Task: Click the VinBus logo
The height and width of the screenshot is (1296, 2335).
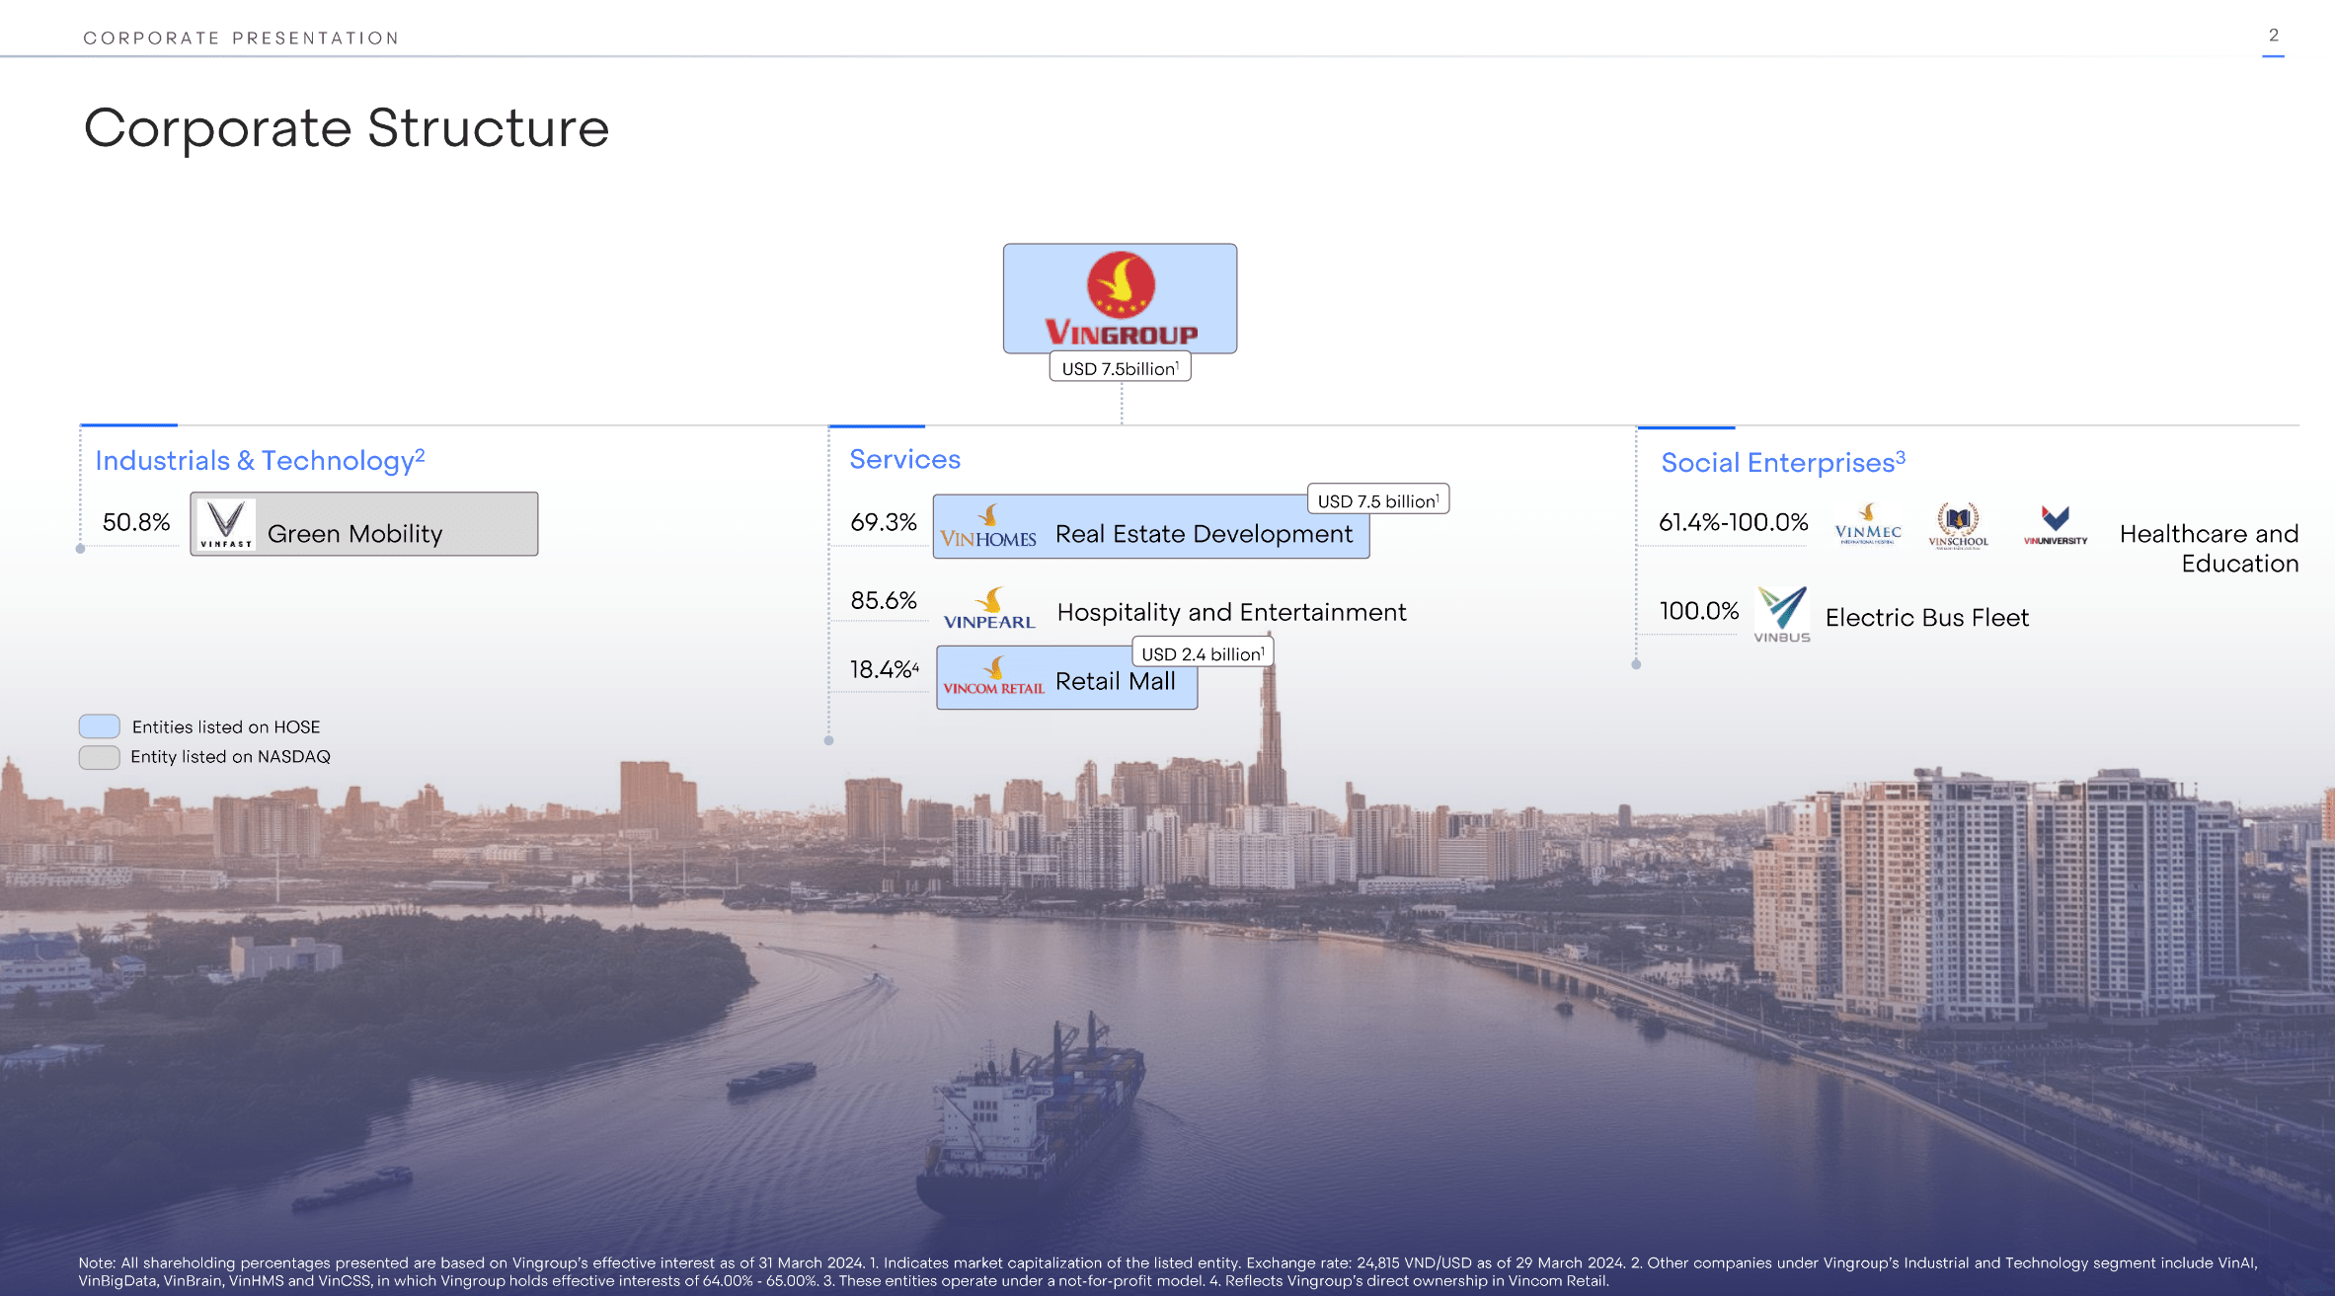Action: 1782,614
